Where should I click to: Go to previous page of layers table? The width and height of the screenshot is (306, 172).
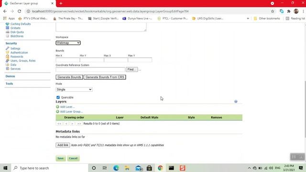click(x=66, y=124)
